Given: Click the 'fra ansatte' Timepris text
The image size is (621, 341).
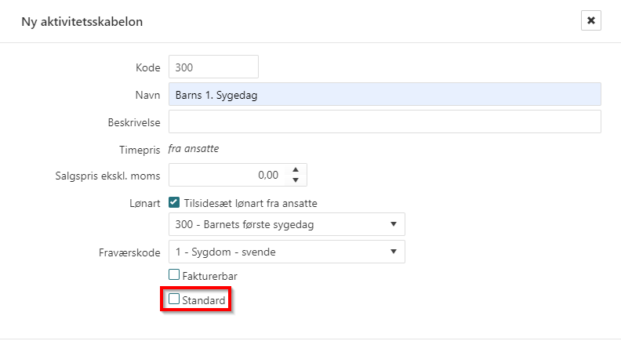Looking at the screenshot, I should point(194,148).
